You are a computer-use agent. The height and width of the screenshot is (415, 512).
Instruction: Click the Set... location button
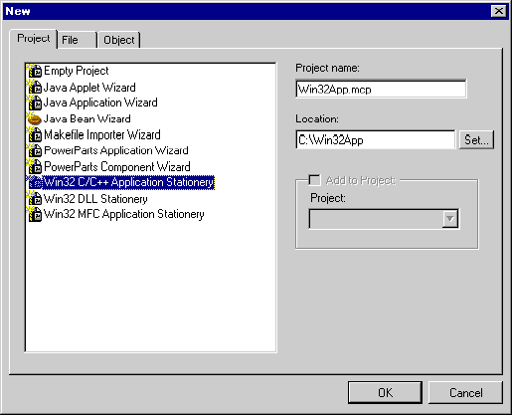[476, 139]
